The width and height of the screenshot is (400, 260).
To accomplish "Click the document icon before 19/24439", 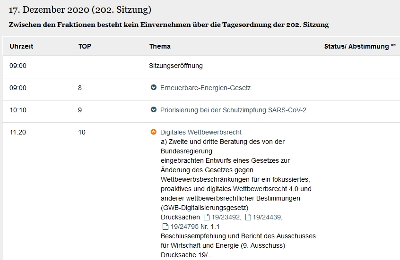I will (x=248, y=217).
